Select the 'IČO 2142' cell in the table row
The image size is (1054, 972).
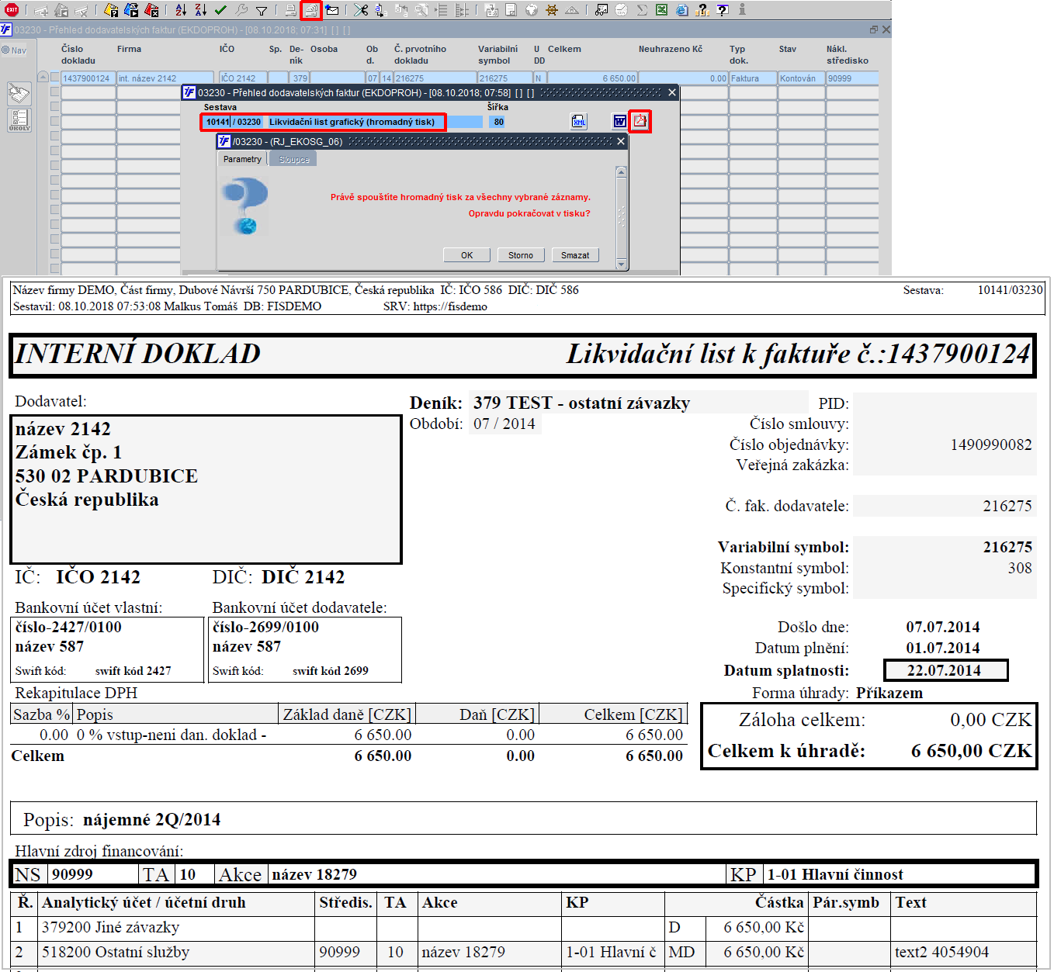[x=242, y=78]
